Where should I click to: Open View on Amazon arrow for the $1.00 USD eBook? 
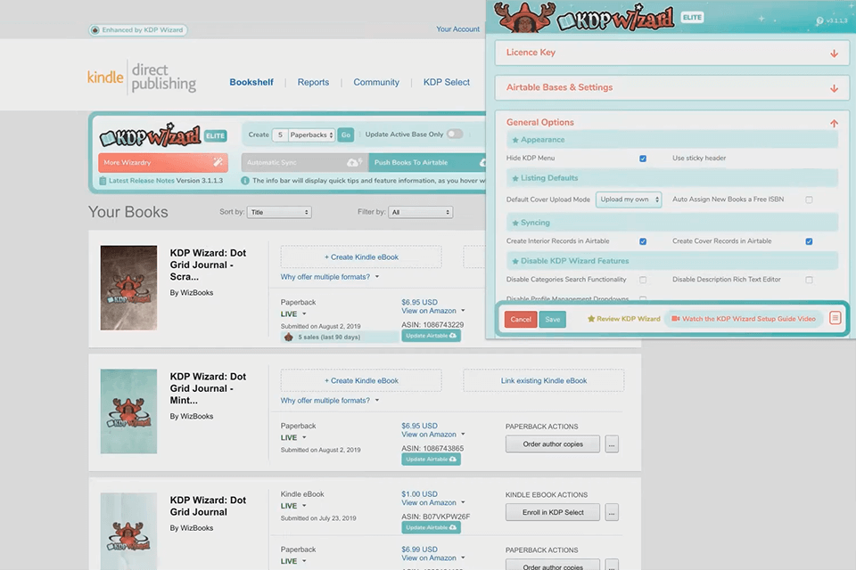coord(463,502)
